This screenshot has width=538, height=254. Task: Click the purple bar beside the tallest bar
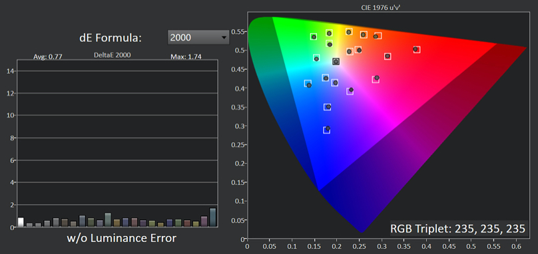204,221
